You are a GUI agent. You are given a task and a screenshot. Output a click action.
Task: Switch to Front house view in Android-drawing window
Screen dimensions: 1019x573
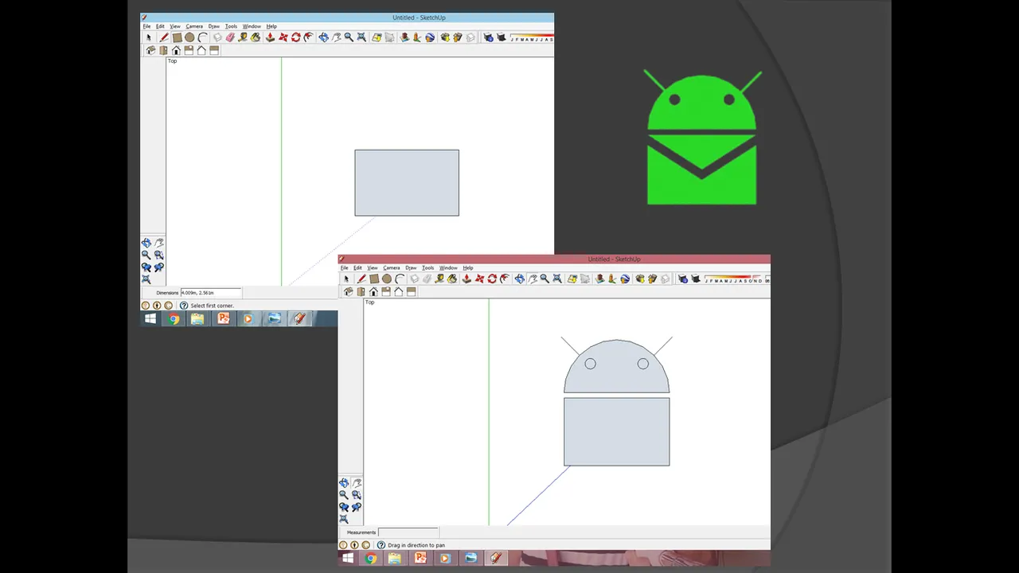[x=373, y=291]
